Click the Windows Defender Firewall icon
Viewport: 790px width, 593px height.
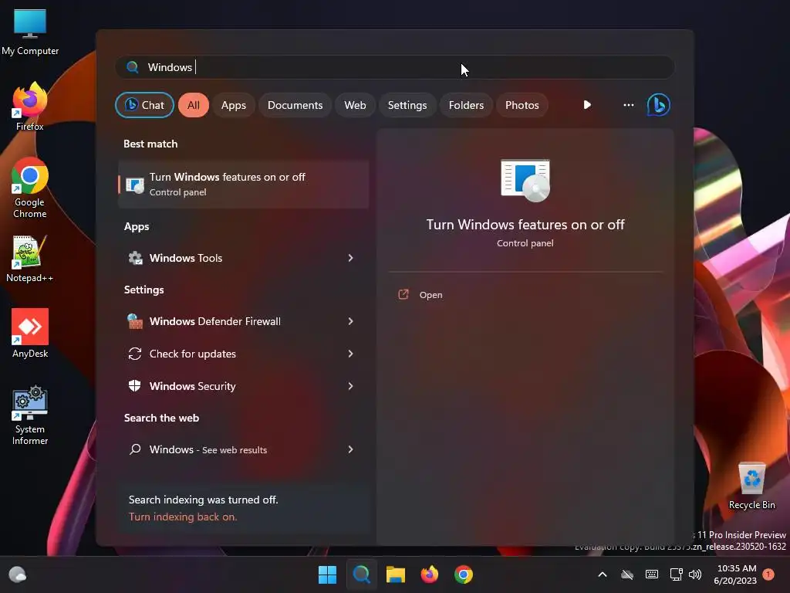click(x=135, y=321)
